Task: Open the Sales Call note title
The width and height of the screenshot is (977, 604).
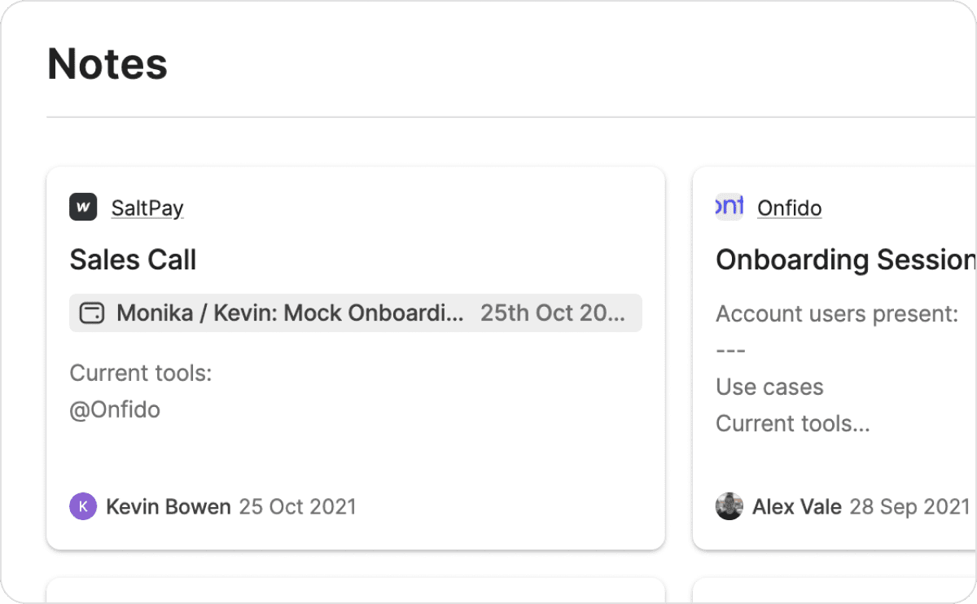Action: (133, 260)
